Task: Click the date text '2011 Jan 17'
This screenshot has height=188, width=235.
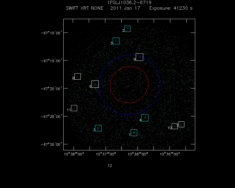Action: [125, 8]
